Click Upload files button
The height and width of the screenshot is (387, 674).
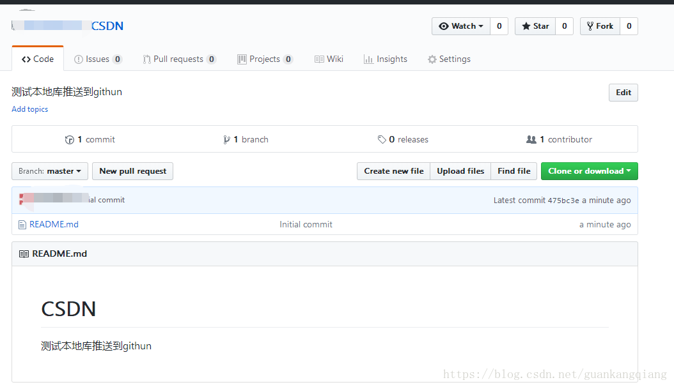point(460,171)
